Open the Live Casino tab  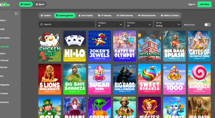pyautogui.click(x=86, y=16)
